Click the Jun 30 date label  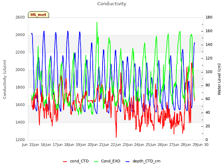(x=203, y=145)
